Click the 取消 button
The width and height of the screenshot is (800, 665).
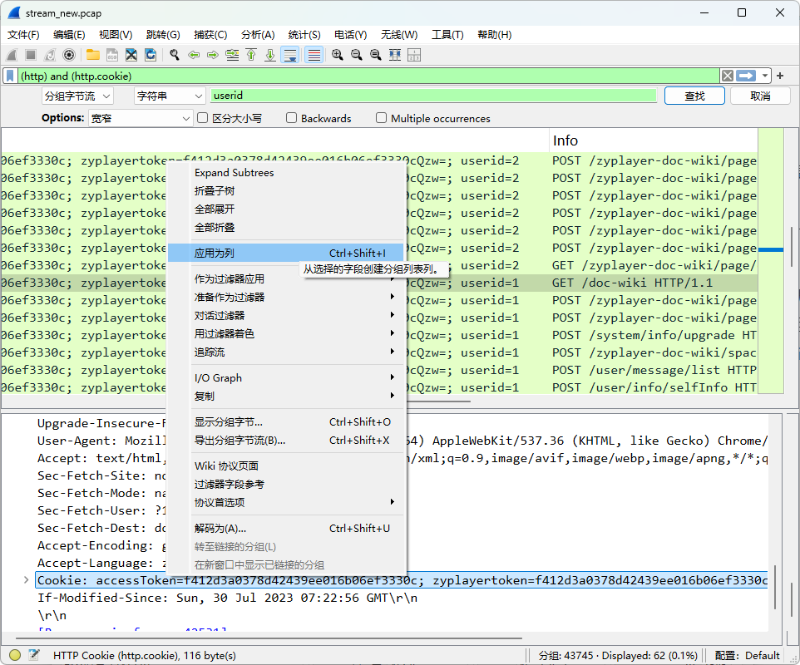tap(760, 96)
